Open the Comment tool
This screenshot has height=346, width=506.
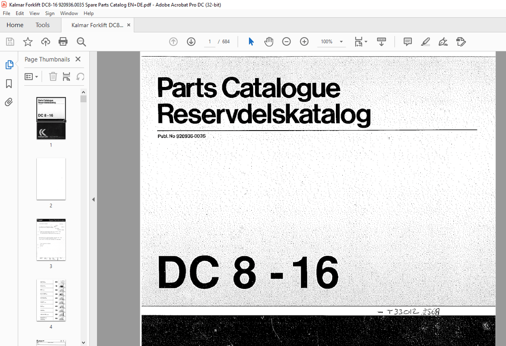(407, 41)
